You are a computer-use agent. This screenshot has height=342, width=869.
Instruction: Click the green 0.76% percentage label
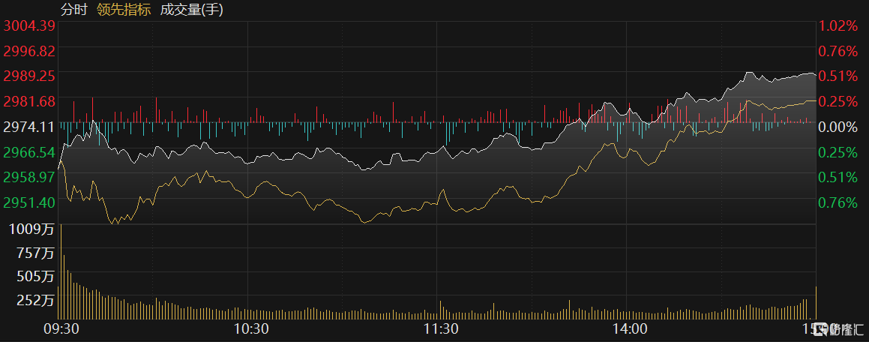(x=838, y=202)
